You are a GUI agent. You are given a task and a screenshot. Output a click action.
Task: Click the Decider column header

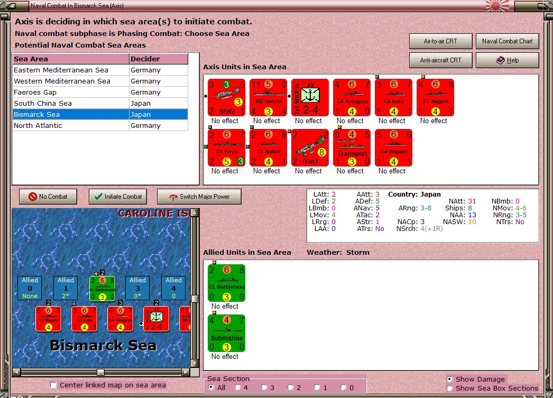tap(159, 59)
